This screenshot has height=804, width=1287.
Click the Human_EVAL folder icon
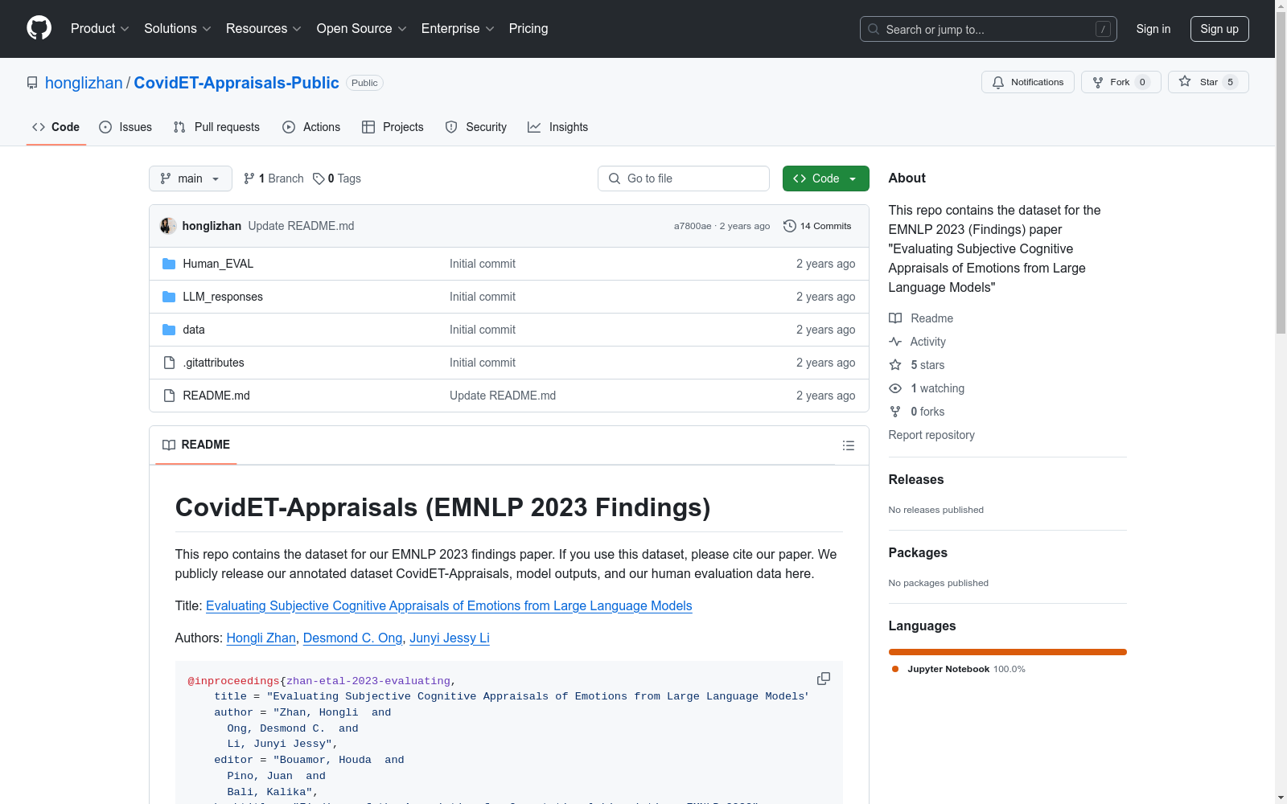pos(169,264)
